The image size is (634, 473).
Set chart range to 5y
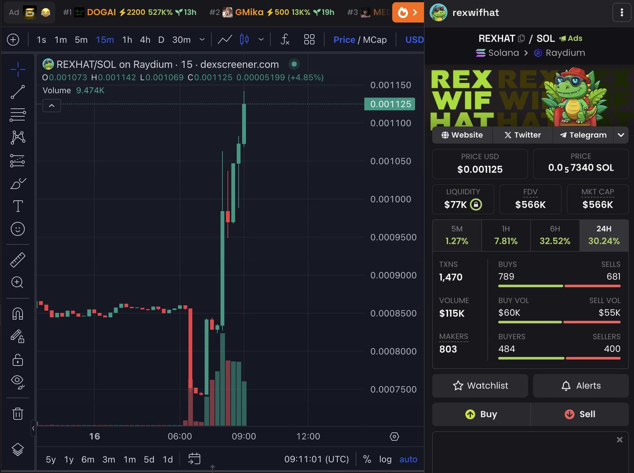click(x=51, y=459)
